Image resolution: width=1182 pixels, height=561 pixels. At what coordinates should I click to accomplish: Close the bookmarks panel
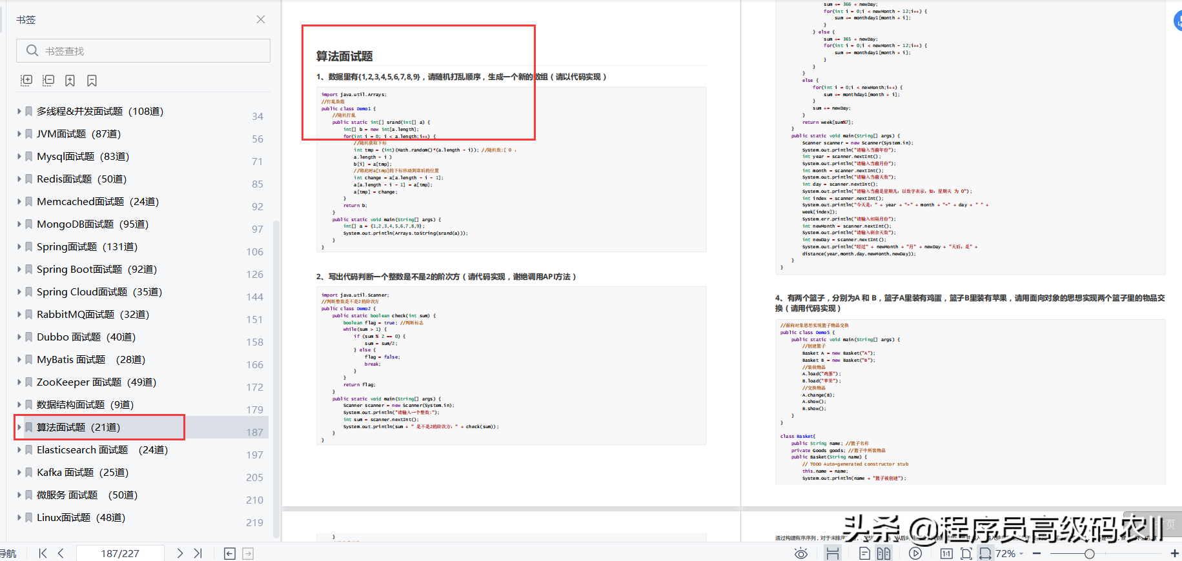(x=261, y=19)
